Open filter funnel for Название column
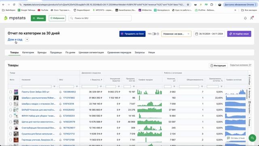The height and width of the screenshot is (146, 259). click(x=54, y=86)
